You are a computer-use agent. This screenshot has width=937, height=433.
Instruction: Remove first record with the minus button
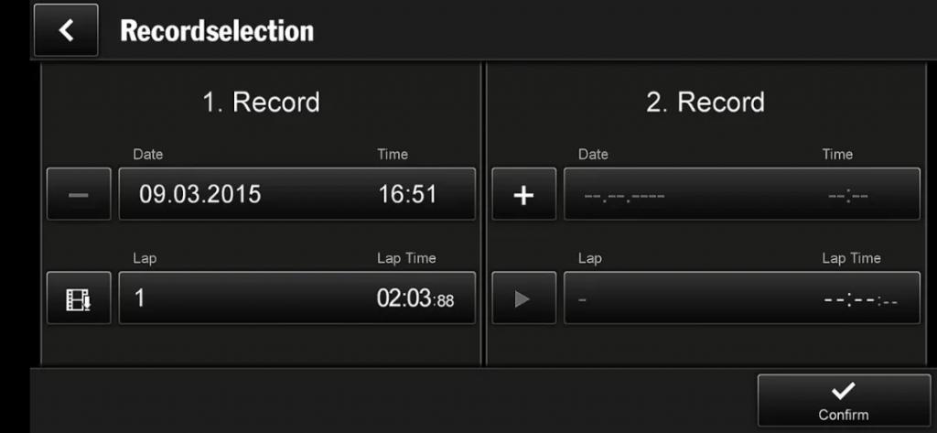coord(79,194)
